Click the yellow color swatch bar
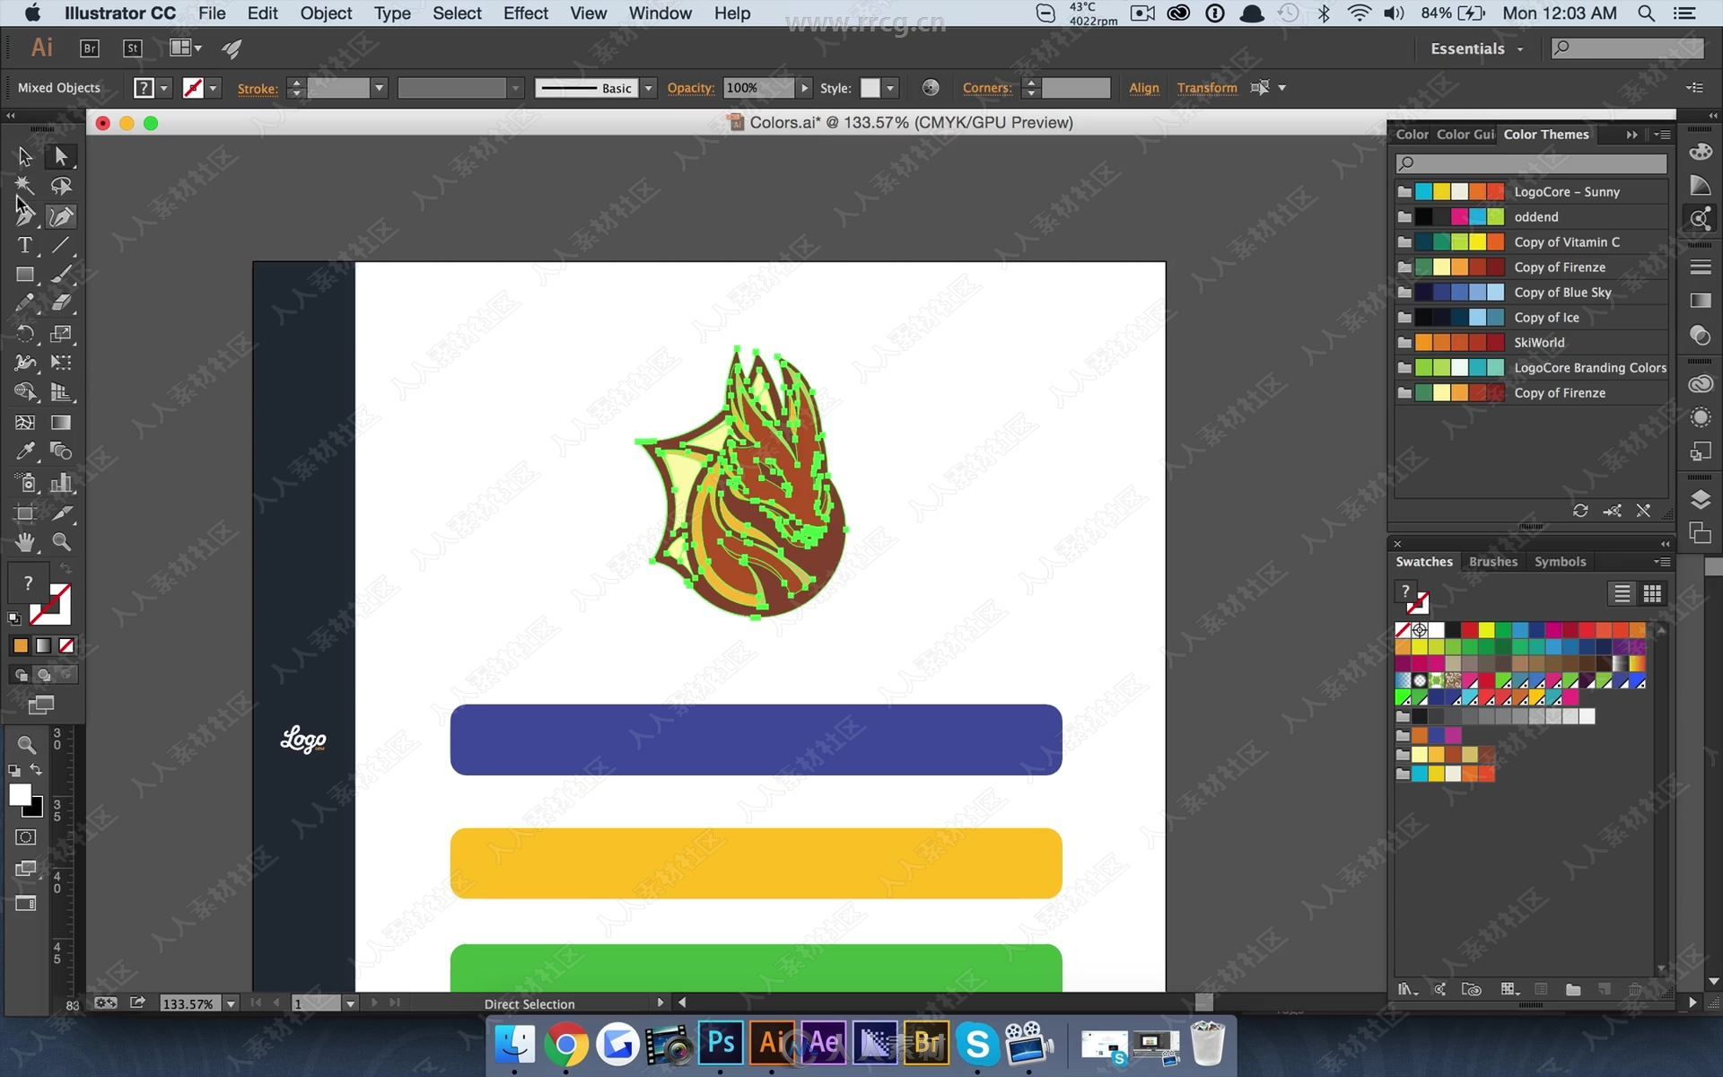The image size is (1723, 1077). pos(757,861)
